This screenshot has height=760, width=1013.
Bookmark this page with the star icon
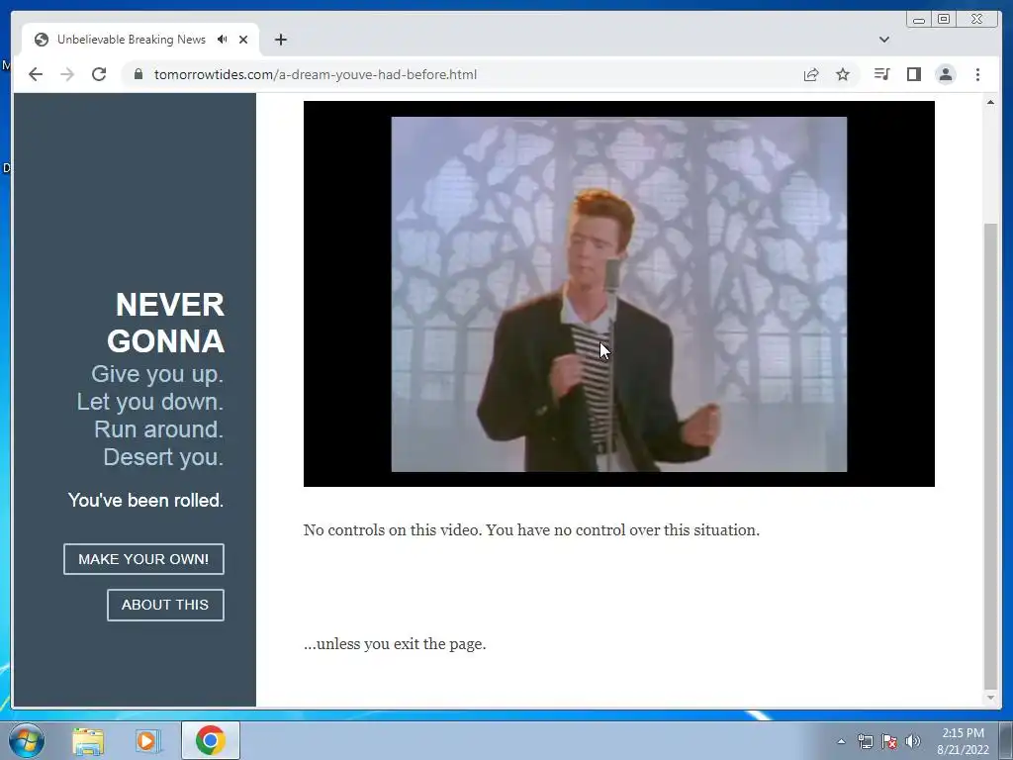pos(843,74)
